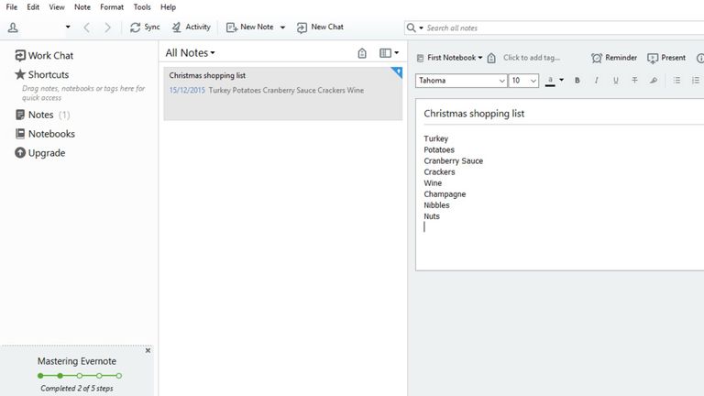The width and height of the screenshot is (704, 396).
Task: Open the Activity feed
Action: pyautogui.click(x=191, y=27)
